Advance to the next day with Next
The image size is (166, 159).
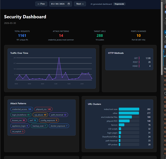[80, 4]
